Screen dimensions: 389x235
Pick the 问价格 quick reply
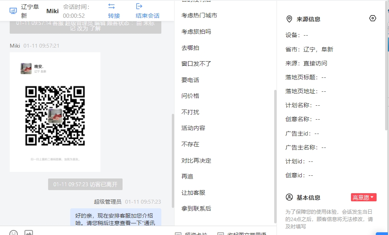[x=190, y=96]
